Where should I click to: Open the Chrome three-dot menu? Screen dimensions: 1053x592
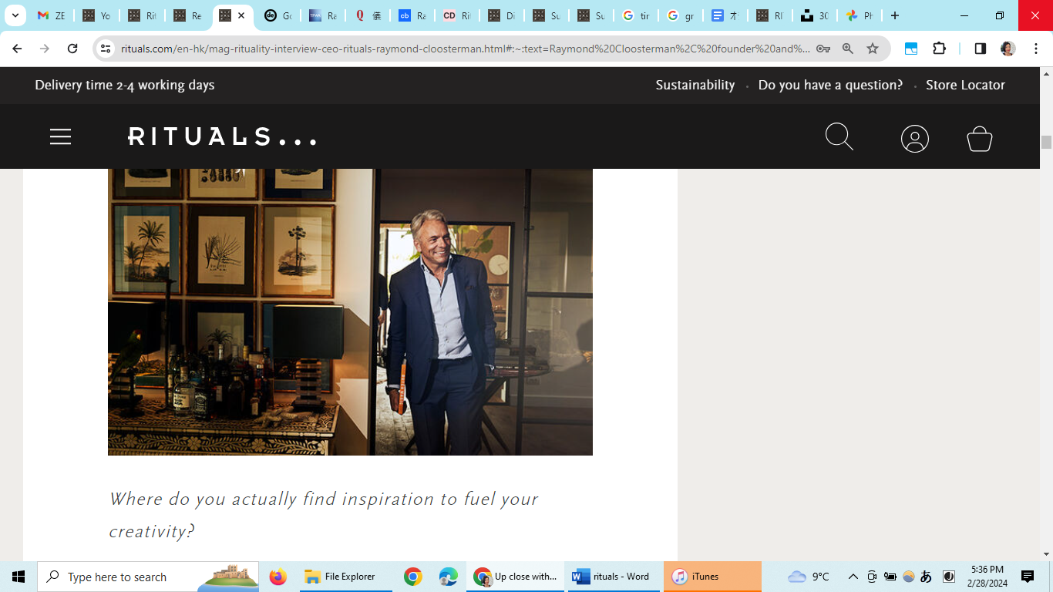(1036, 49)
